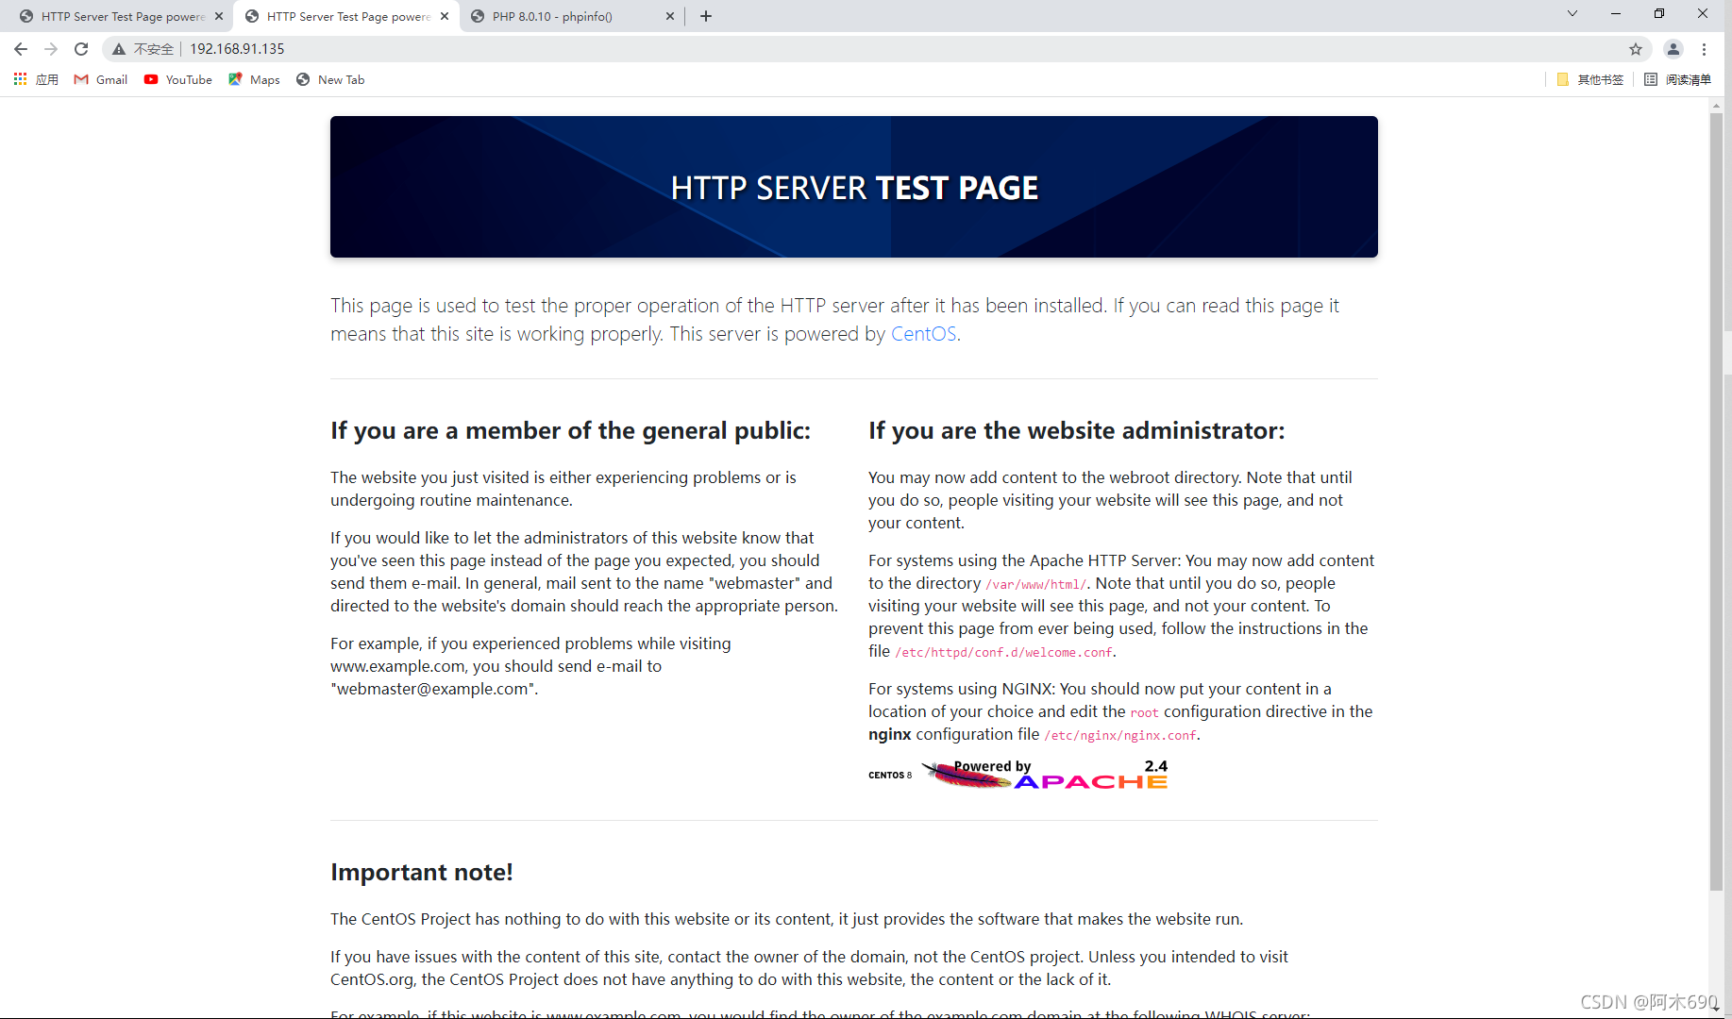Screen dimensions: 1732x1019
Task: Open Chrome's three-dot menu
Action: (1704, 49)
